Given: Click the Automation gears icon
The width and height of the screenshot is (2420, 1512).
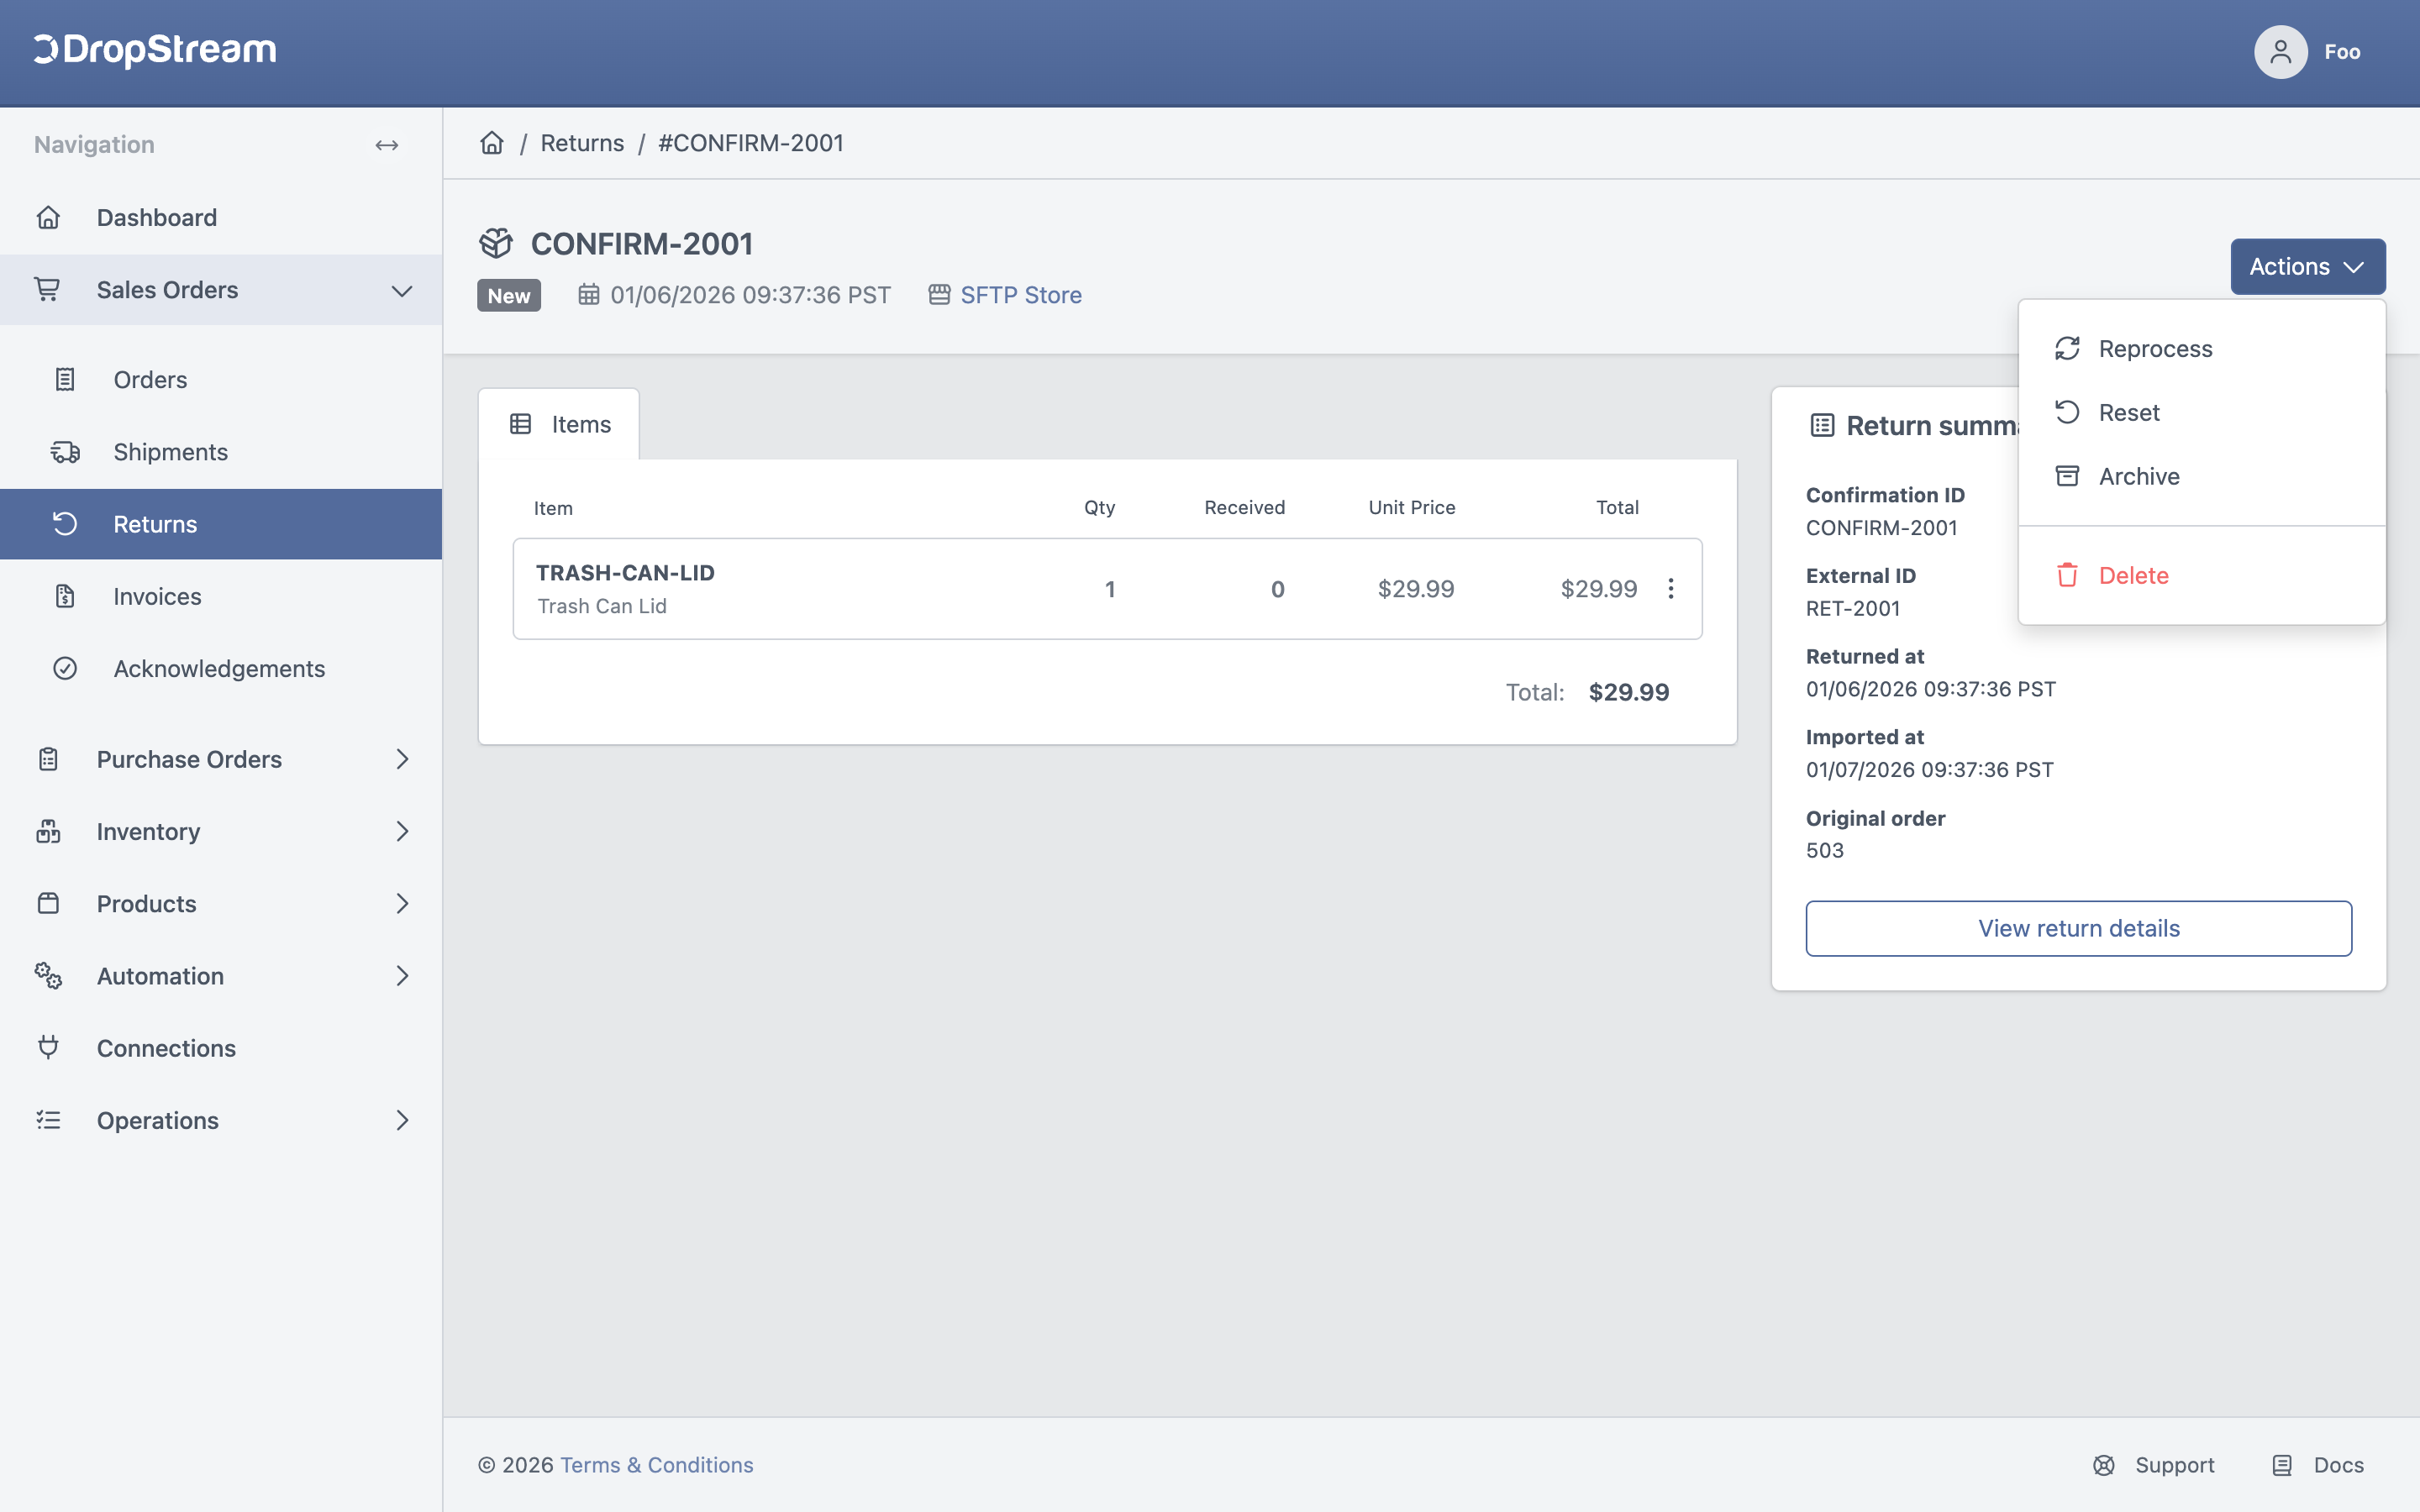Looking at the screenshot, I should [x=48, y=976].
